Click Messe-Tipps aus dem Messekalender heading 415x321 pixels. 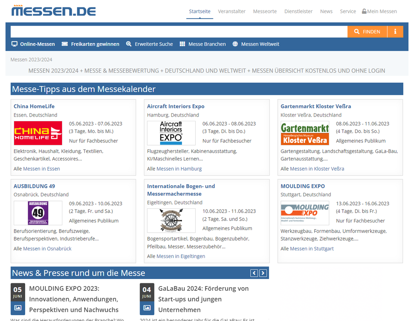tap(84, 89)
